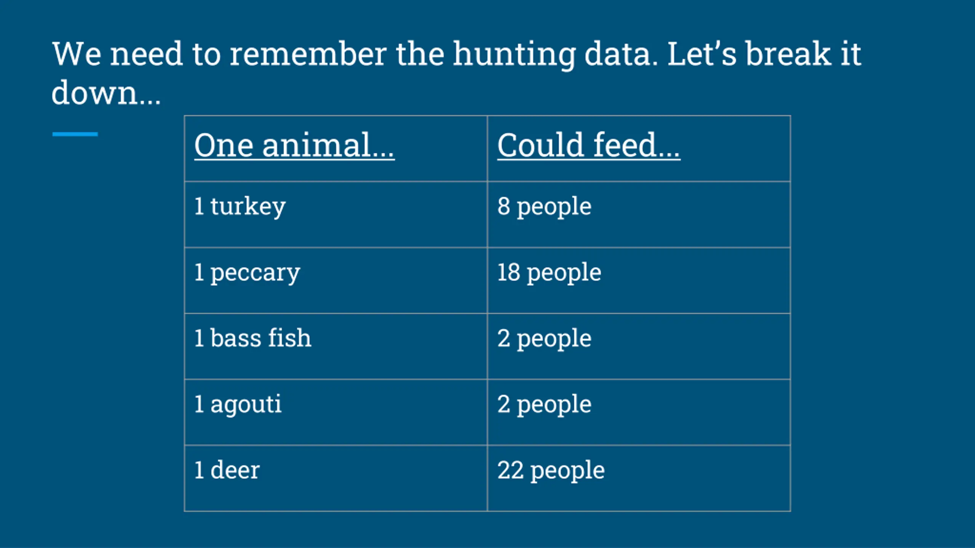Select the '18 people' cell
Image resolution: width=975 pixels, height=548 pixels.
click(639, 280)
